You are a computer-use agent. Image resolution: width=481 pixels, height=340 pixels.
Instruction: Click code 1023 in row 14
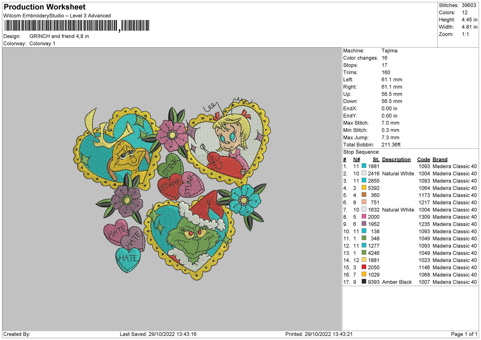(x=424, y=260)
